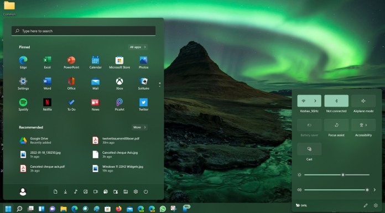Expand Wi-Fi networks list chevron

coord(315,101)
